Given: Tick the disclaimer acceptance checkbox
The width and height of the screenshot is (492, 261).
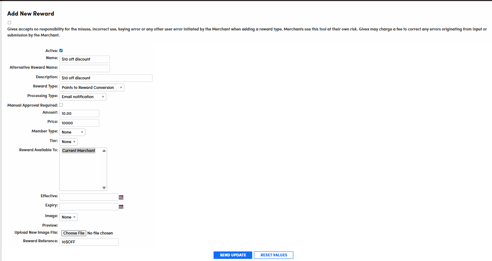Looking at the screenshot, I should click(x=9, y=23).
